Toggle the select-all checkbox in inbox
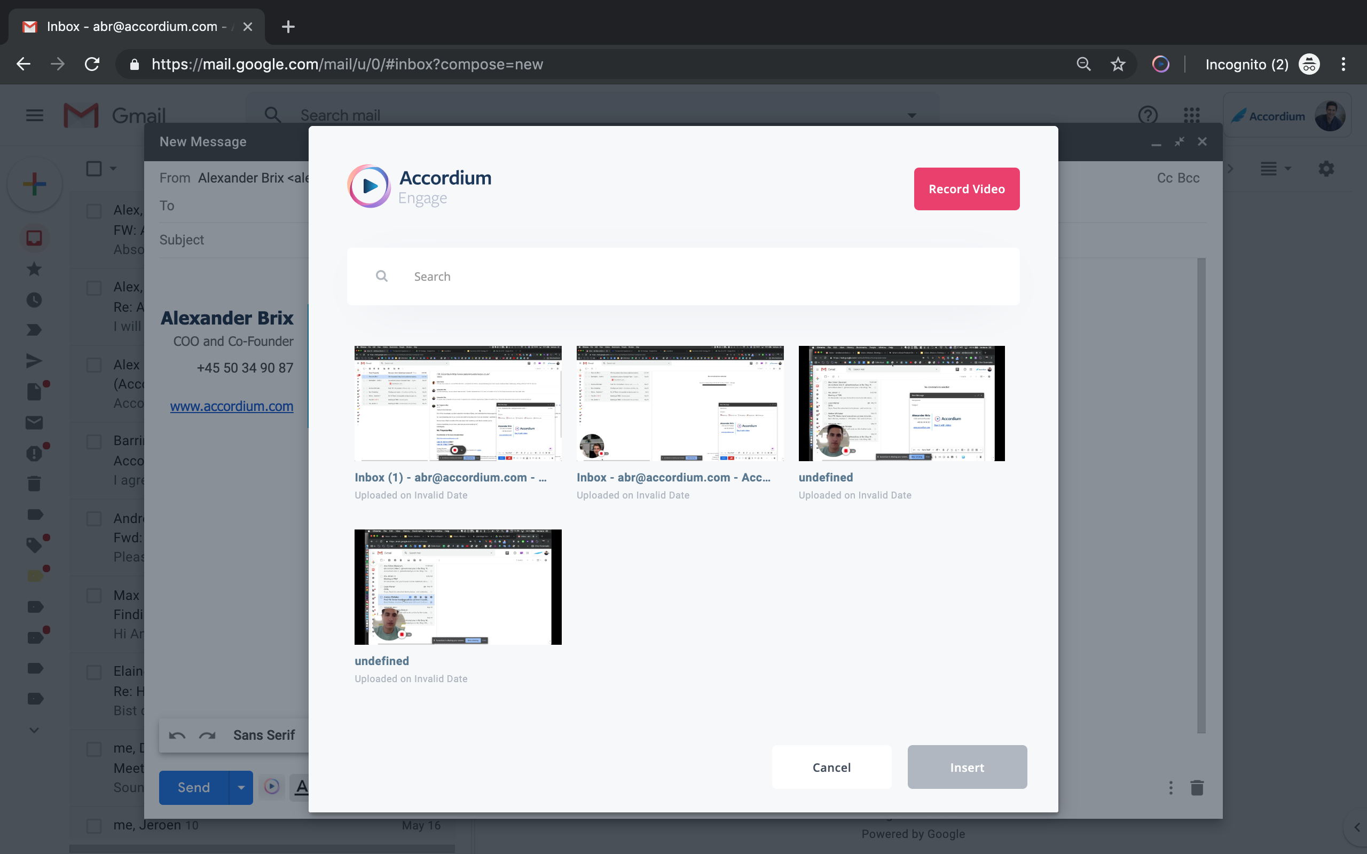Screen dimensions: 1367x854 [94, 168]
